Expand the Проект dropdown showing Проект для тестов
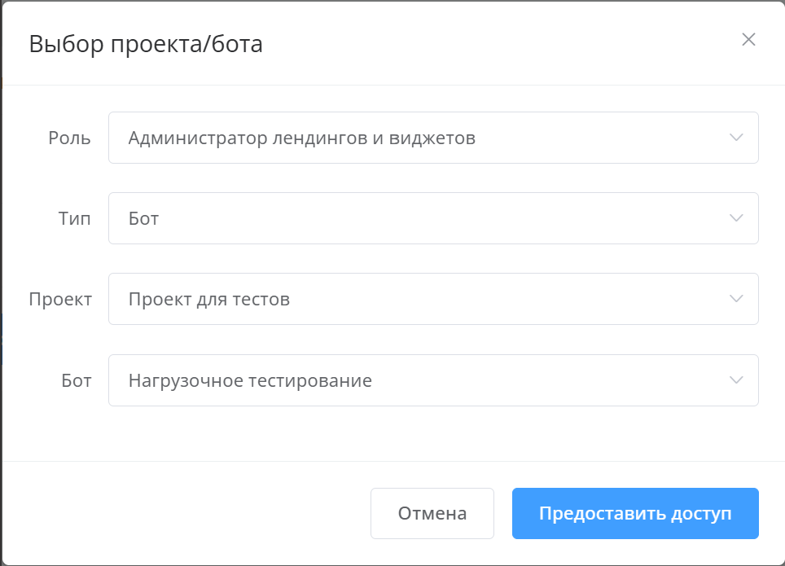The image size is (785, 566). 432,299
